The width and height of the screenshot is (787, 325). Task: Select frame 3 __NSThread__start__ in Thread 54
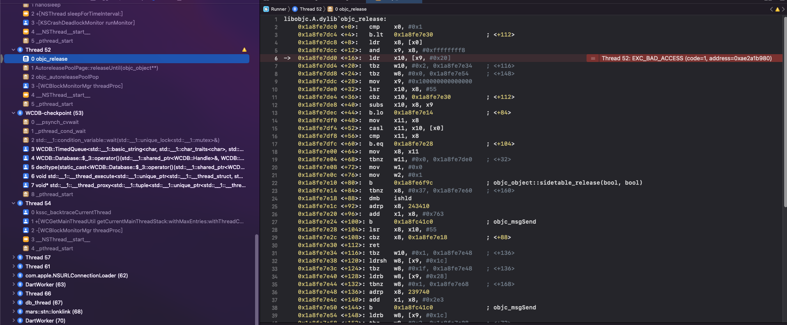[x=61, y=239]
